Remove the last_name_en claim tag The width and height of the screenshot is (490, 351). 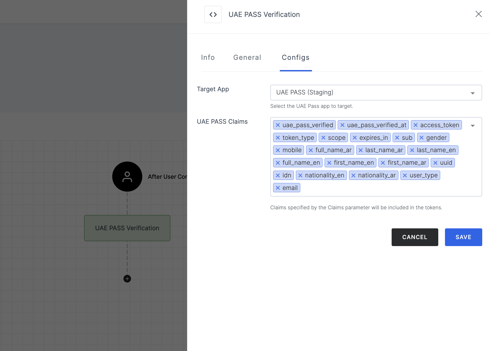(412, 150)
